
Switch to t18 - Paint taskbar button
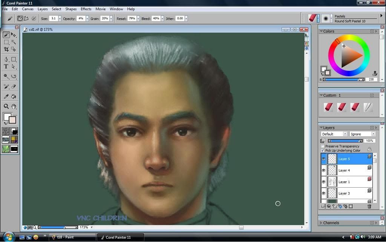pos(72,237)
